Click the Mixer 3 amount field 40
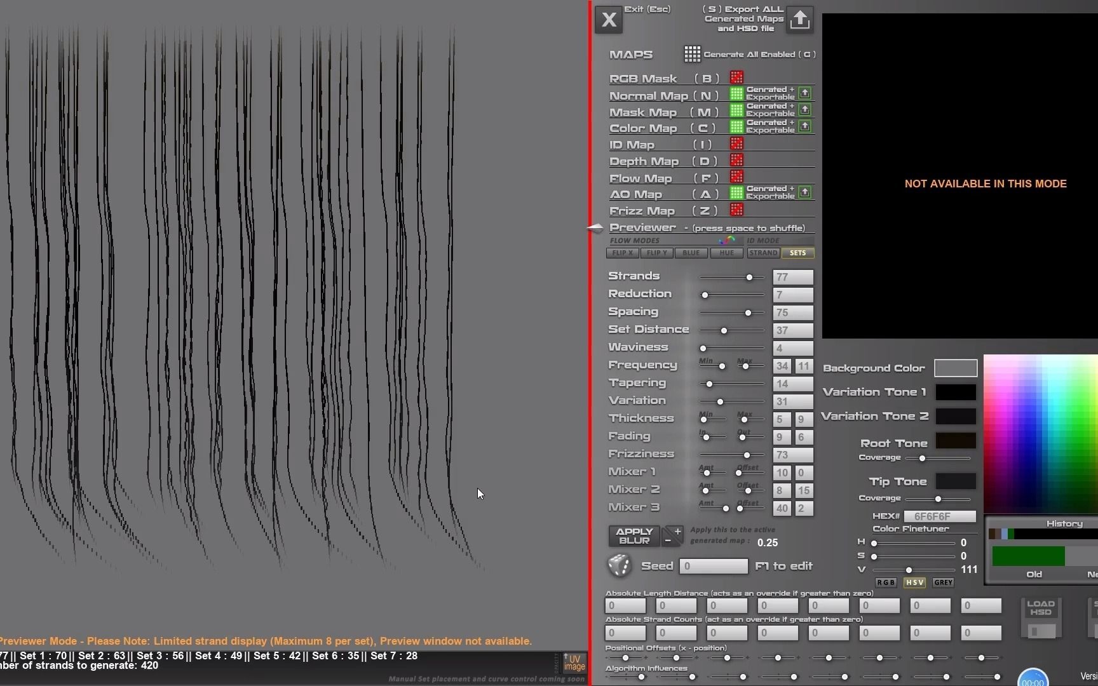This screenshot has height=686, width=1098. click(x=782, y=509)
